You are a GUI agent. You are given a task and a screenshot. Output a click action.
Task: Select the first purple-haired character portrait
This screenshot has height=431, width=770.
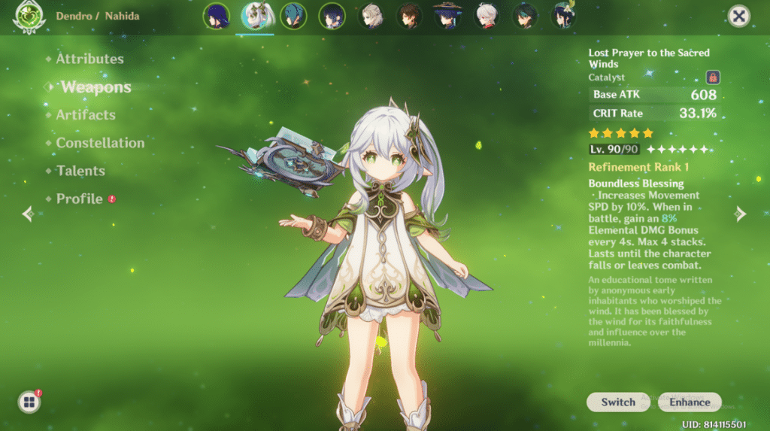click(x=217, y=16)
